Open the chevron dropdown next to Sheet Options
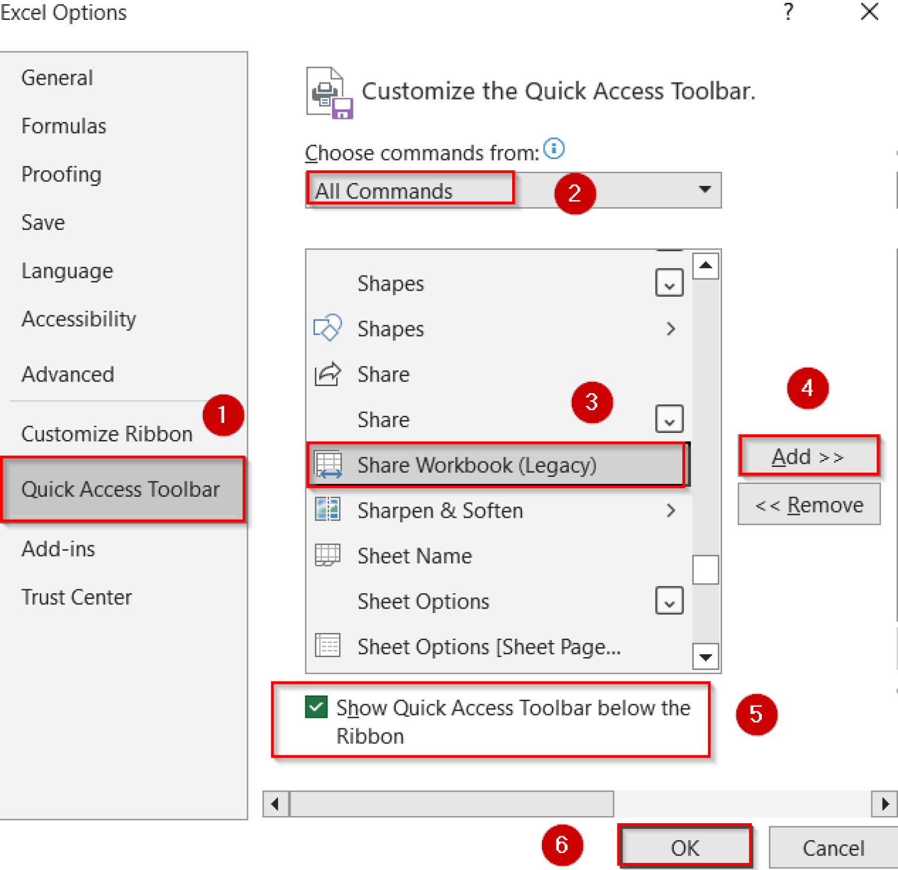The height and width of the screenshot is (870, 898). tap(669, 600)
